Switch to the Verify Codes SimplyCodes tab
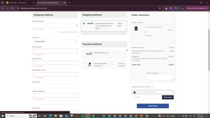This screenshot has height=118, width=210. coord(18,3)
